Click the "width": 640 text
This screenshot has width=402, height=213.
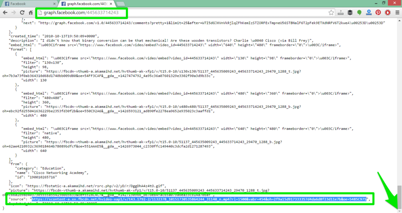(34, 151)
